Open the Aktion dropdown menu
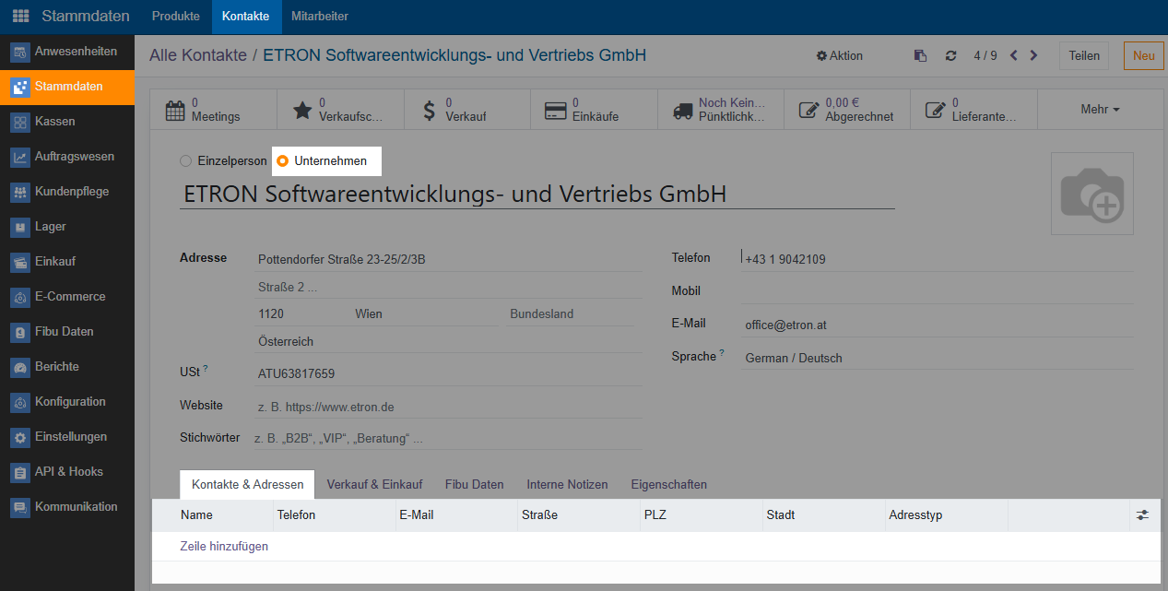The width and height of the screenshot is (1168, 591). click(x=840, y=56)
